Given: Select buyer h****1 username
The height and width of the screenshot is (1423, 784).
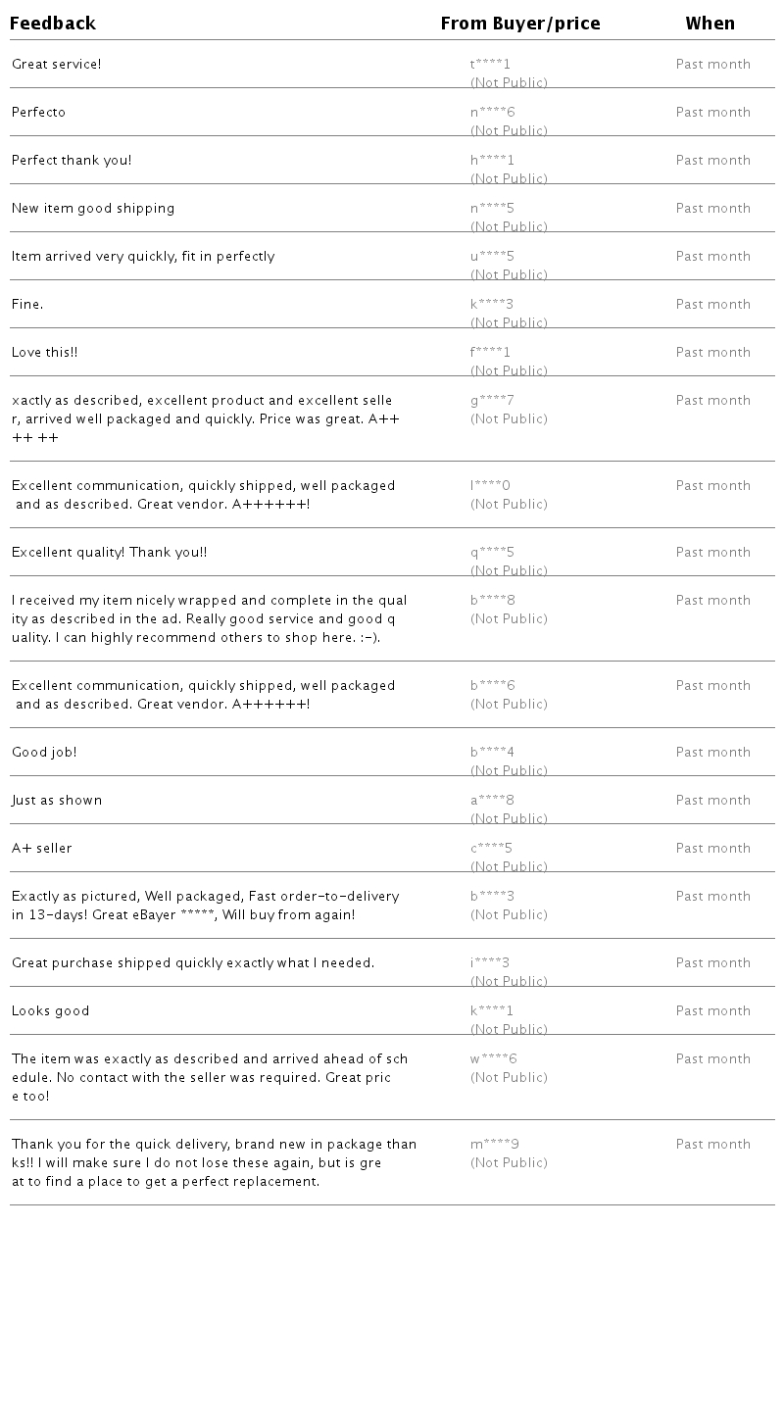Looking at the screenshot, I should click(x=492, y=161).
